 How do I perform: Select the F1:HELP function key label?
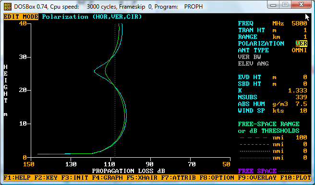(17, 178)
